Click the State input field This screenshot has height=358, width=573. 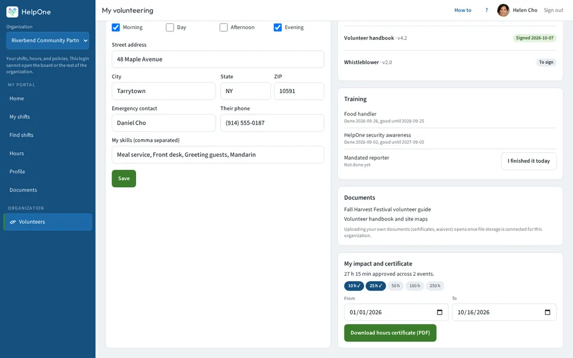coord(245,91)
